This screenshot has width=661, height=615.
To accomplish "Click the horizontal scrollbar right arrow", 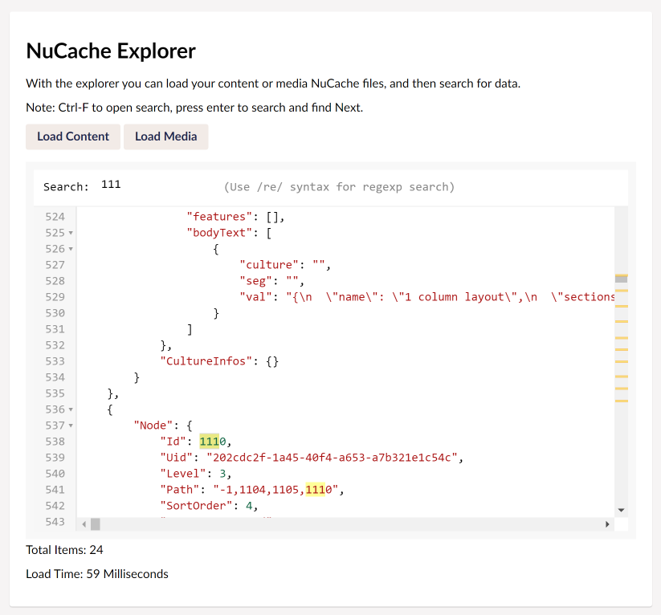I will (607, 524).
